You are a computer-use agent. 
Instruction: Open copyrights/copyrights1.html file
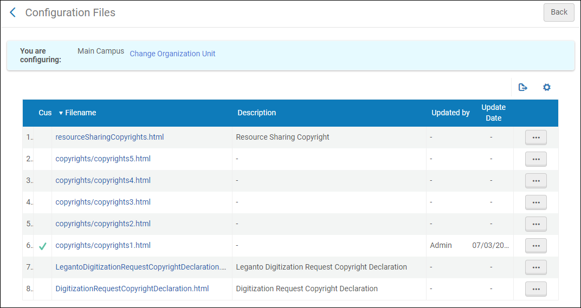103,245
